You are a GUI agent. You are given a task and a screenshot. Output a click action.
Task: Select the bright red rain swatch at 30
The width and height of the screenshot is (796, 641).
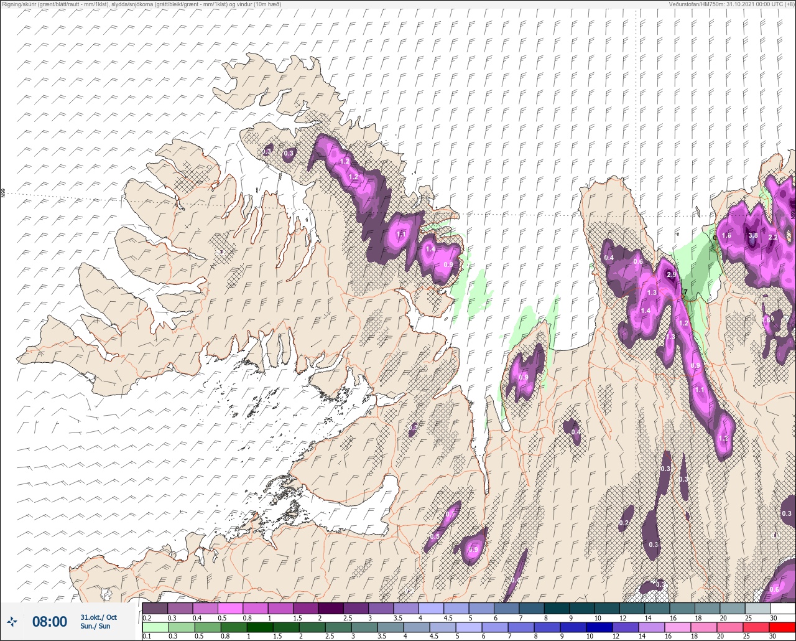[x=782, y=627]
